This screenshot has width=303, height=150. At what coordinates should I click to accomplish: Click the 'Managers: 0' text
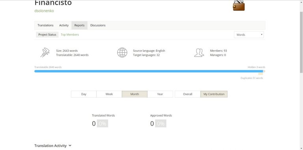click(218, 55)
